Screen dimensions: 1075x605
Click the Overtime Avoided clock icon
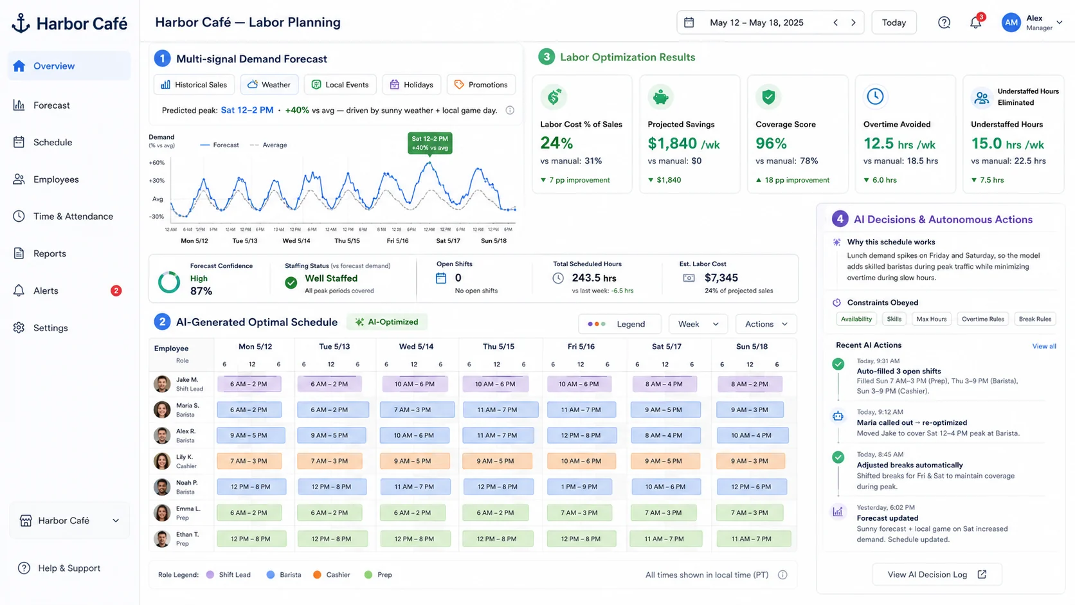click(x=875, y=96)
